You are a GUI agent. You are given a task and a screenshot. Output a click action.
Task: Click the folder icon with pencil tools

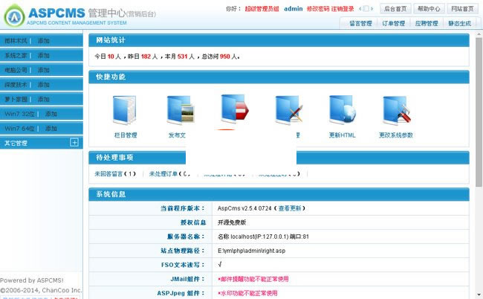[x=289, y=110]
